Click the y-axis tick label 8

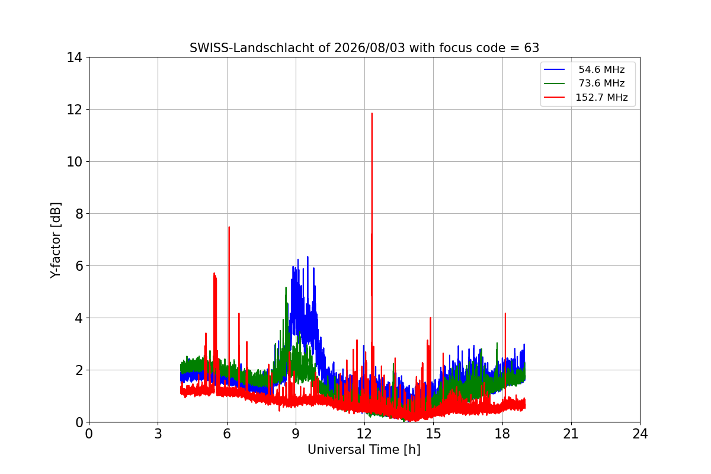click(x=79, y=214)
